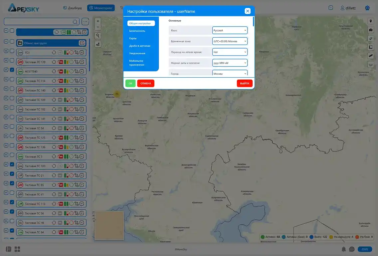Click the Мониторинг nav tab
The image size is (378, 256).
tap(101, 8)
